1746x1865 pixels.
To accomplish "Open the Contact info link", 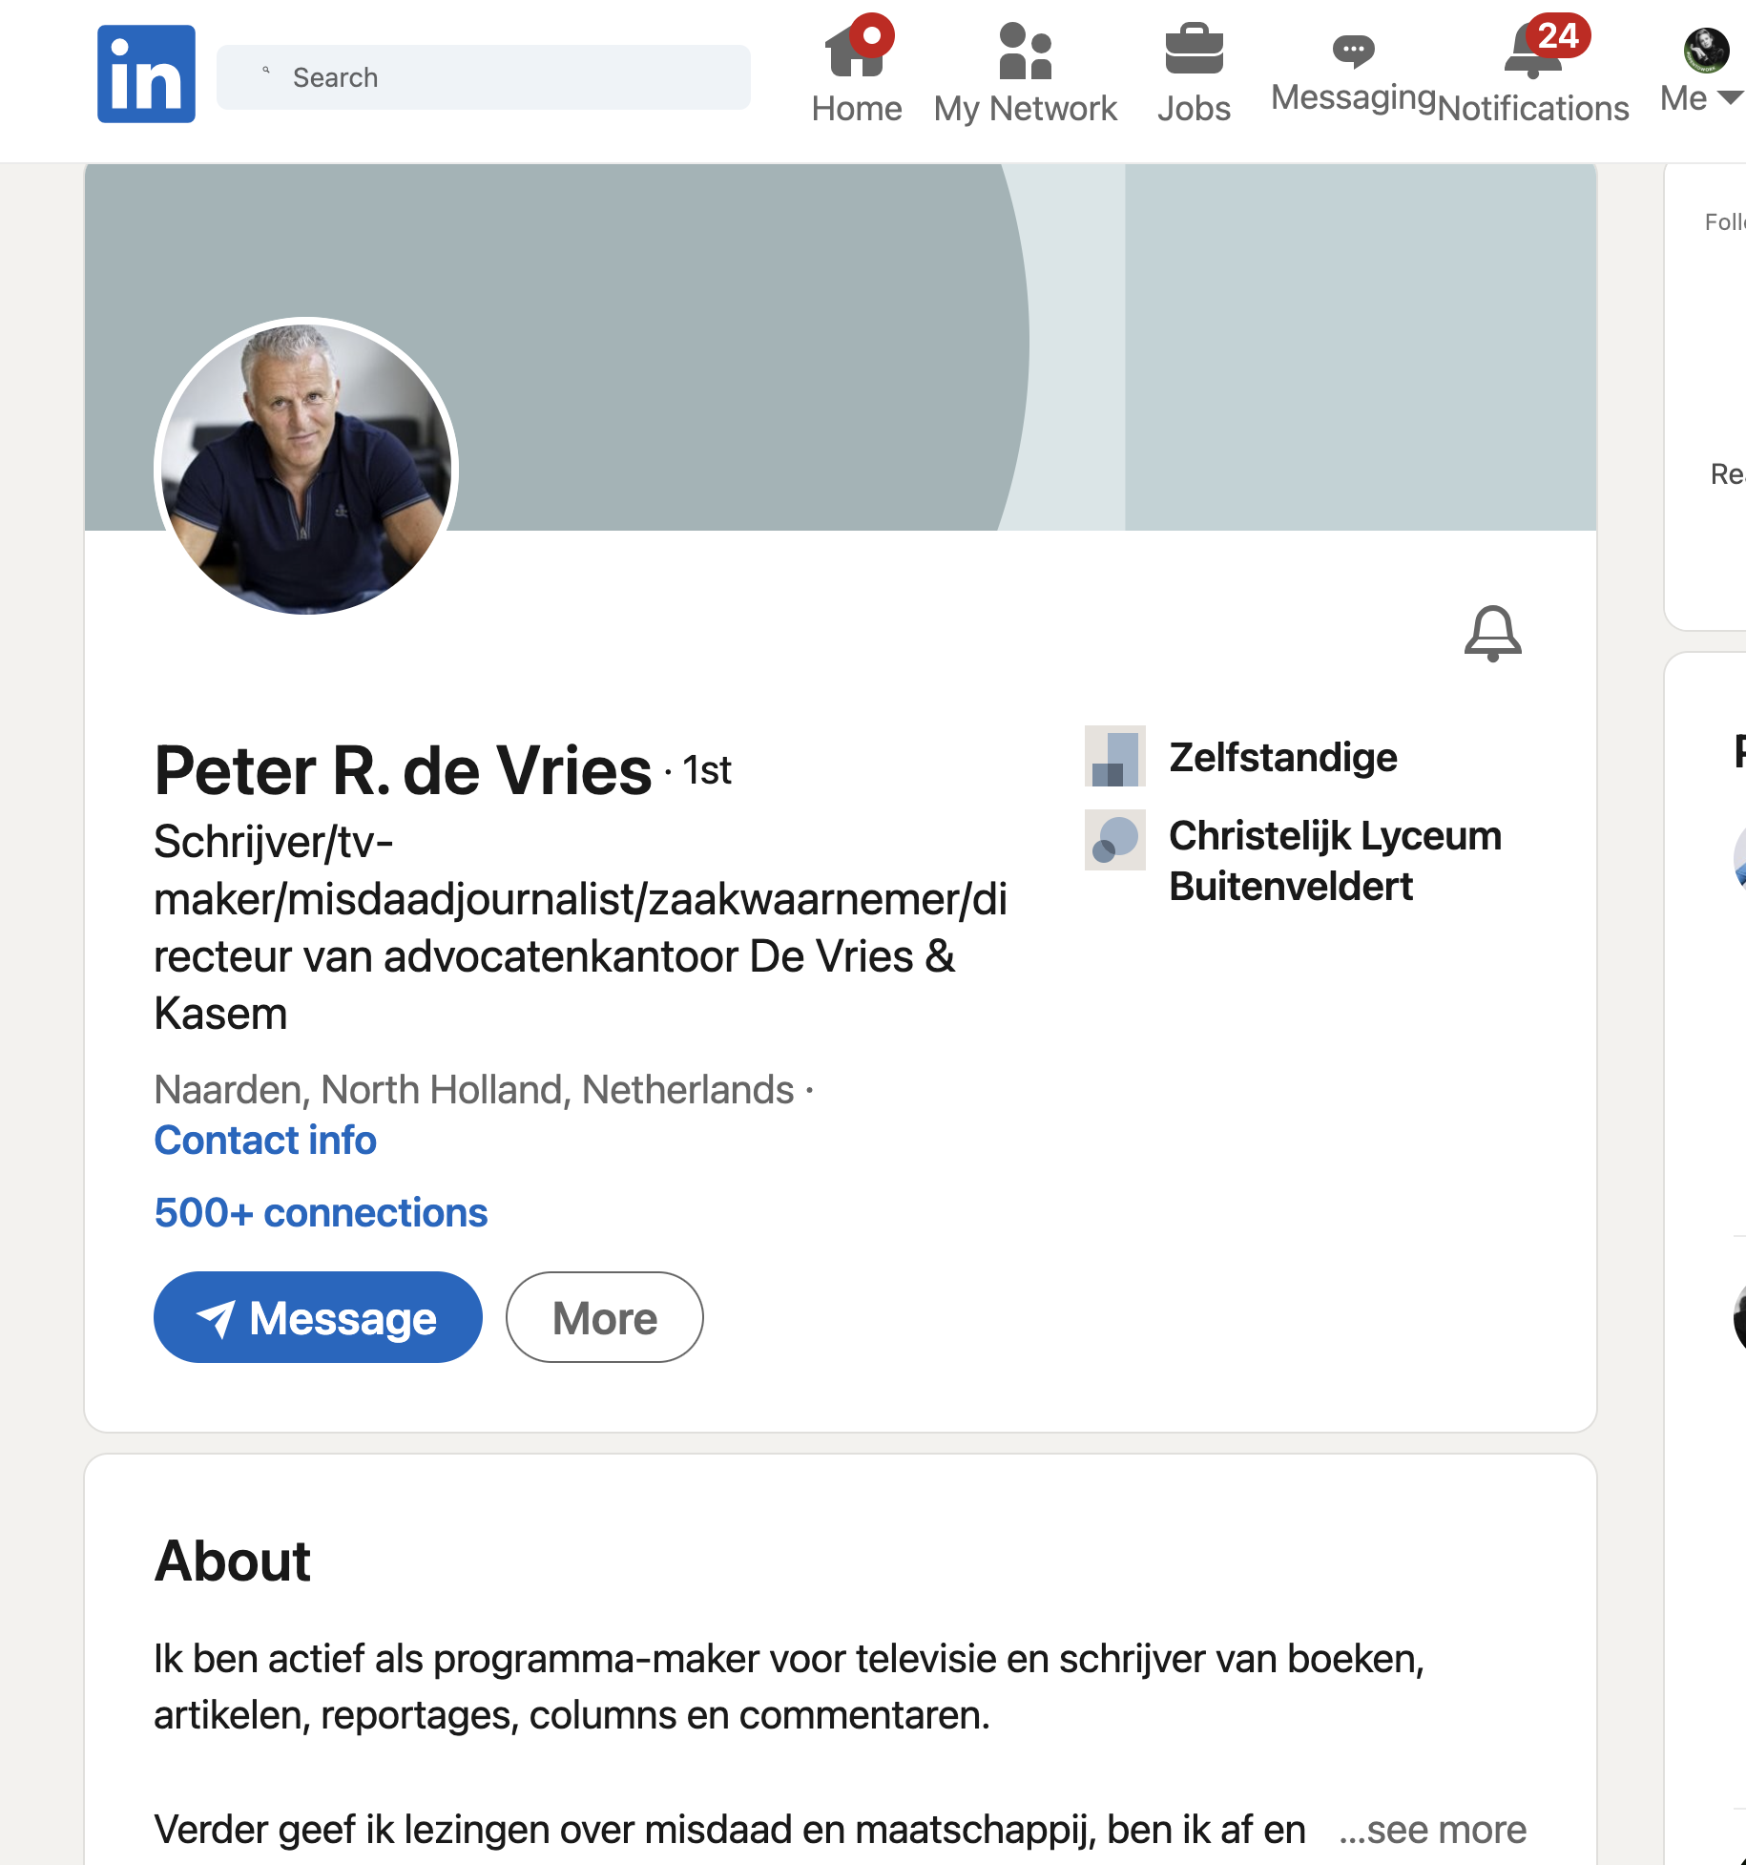I will coord(265,1140).
